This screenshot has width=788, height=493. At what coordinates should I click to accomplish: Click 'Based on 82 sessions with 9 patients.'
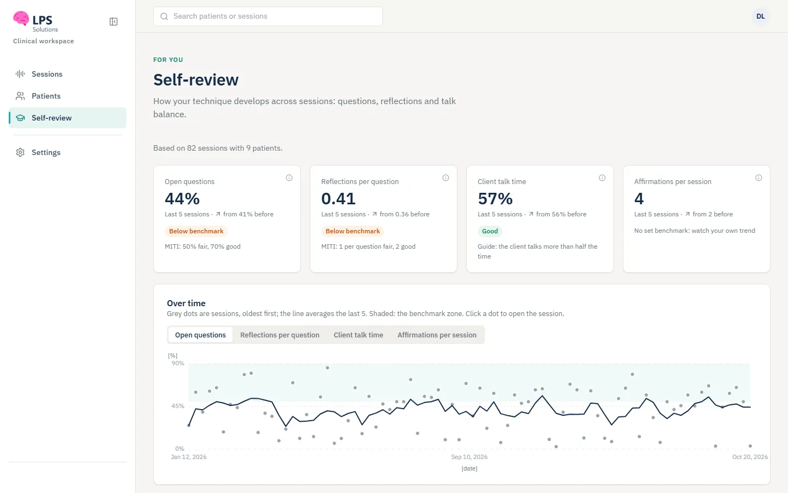click(x=218, y=148)
